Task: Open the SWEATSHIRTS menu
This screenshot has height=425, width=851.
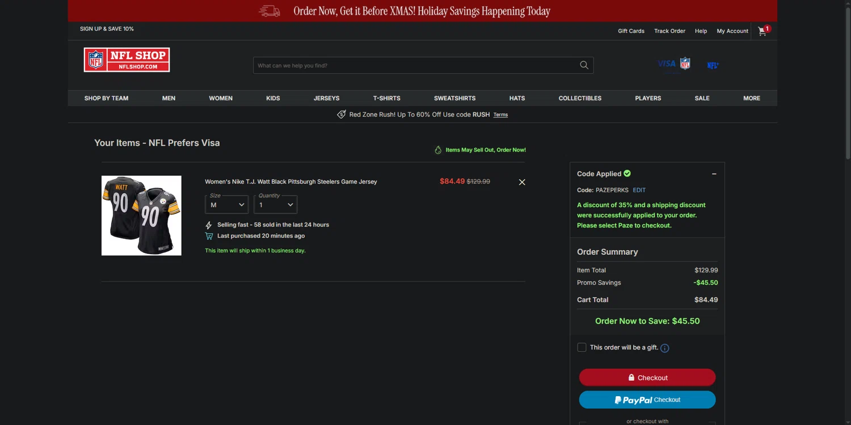Action: [455, 98]
